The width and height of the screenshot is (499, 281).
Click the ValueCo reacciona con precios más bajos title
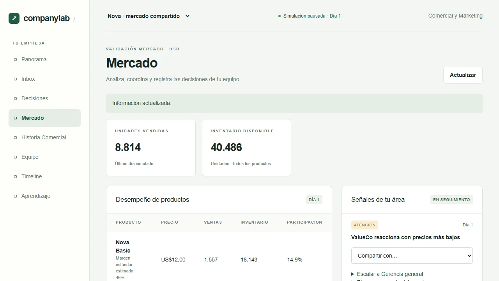405,237
